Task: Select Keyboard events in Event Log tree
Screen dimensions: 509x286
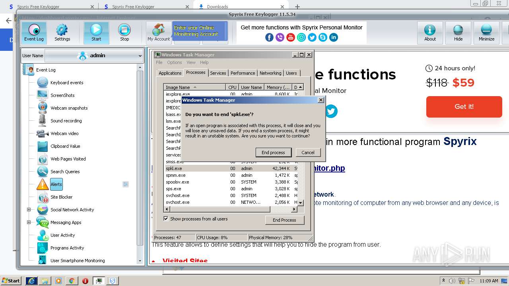Action: (x=67, y=83)
